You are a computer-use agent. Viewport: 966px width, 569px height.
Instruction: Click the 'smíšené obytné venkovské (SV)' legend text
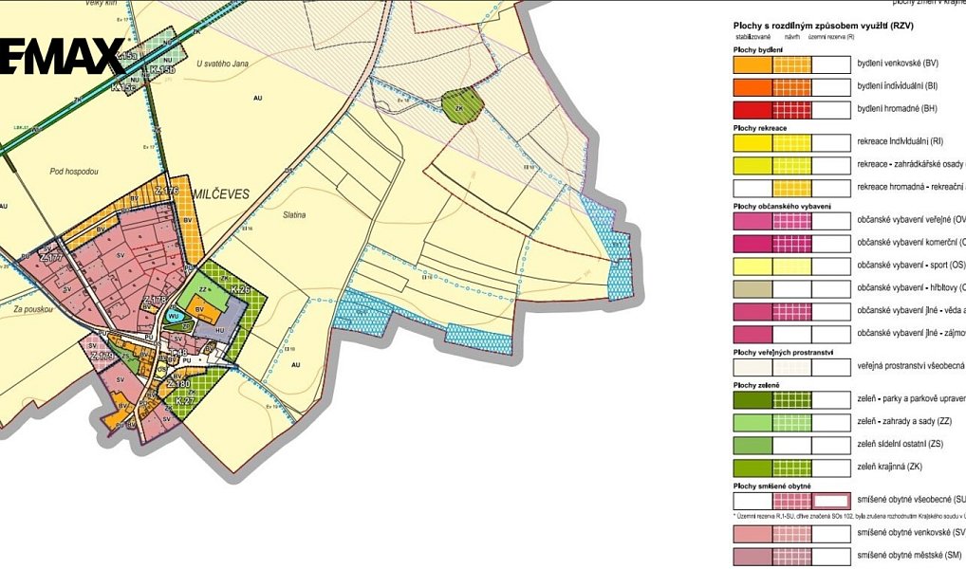click(x=911, y=532)
